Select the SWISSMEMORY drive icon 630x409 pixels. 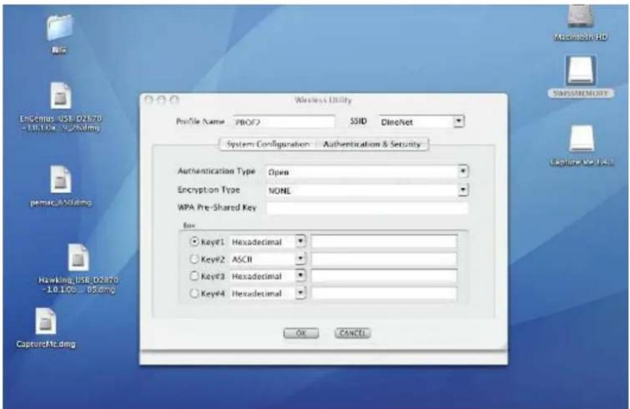coord(580,71)
